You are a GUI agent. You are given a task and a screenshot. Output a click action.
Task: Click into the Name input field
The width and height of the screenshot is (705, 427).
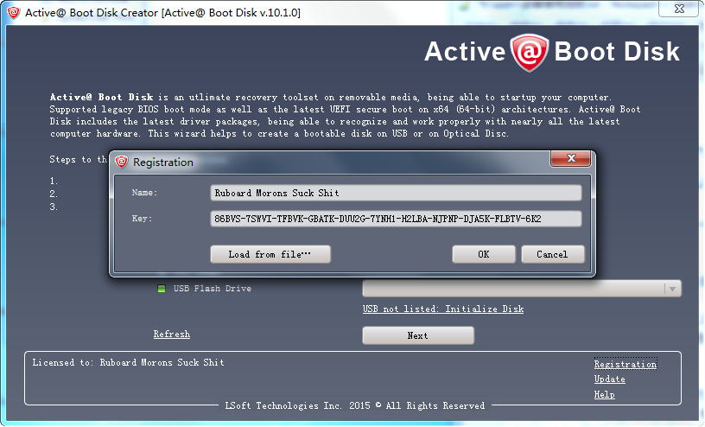coord(396,193)
